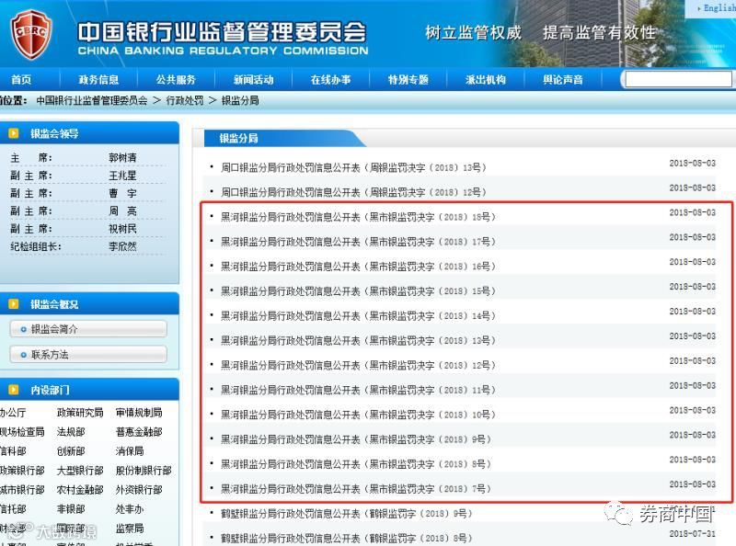Viewport: 736px width, 546px height.
Task: Open the 舆论声音 menu
Action: (563, 80)
